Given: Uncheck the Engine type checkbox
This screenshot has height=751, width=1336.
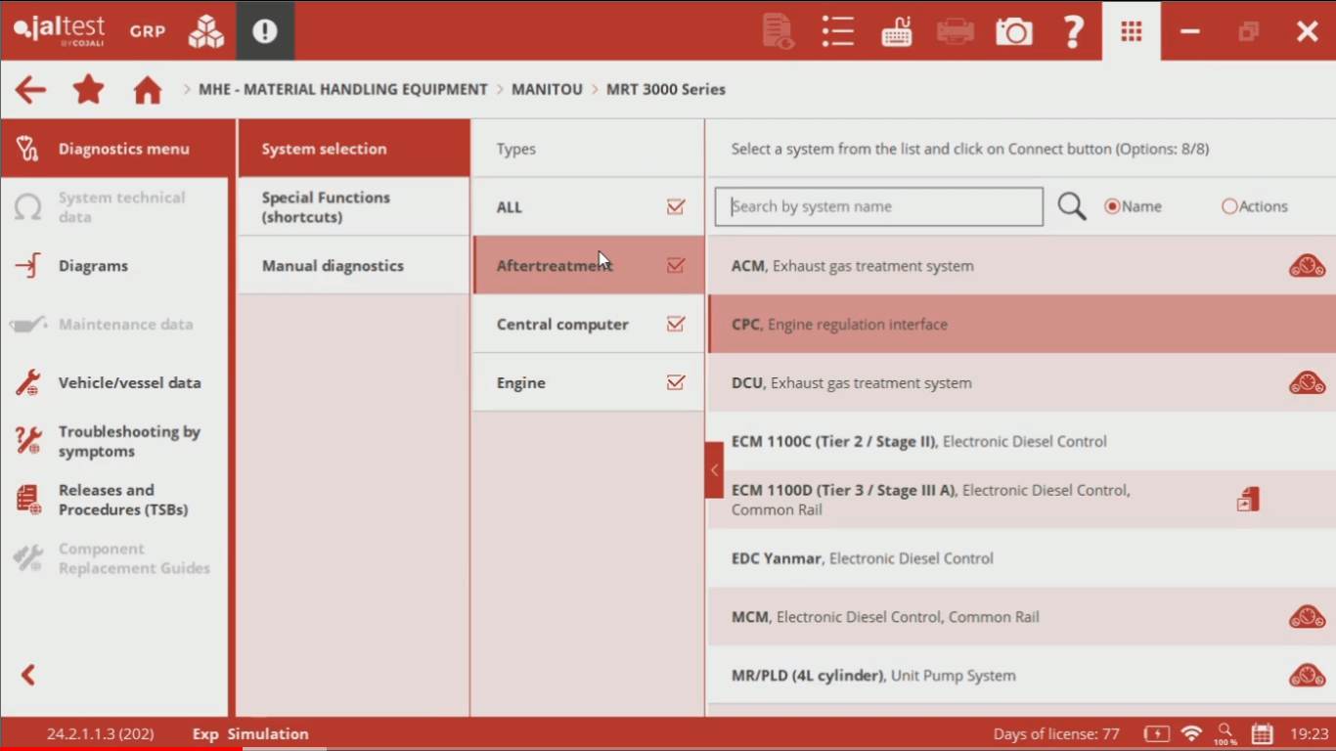Looking at the screenshot, I should 675,382.
